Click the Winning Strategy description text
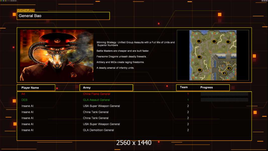The image size is (268, 151). pos(135,44)
